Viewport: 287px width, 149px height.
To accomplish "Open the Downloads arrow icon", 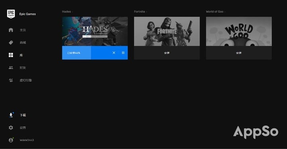I will (11, 115).
